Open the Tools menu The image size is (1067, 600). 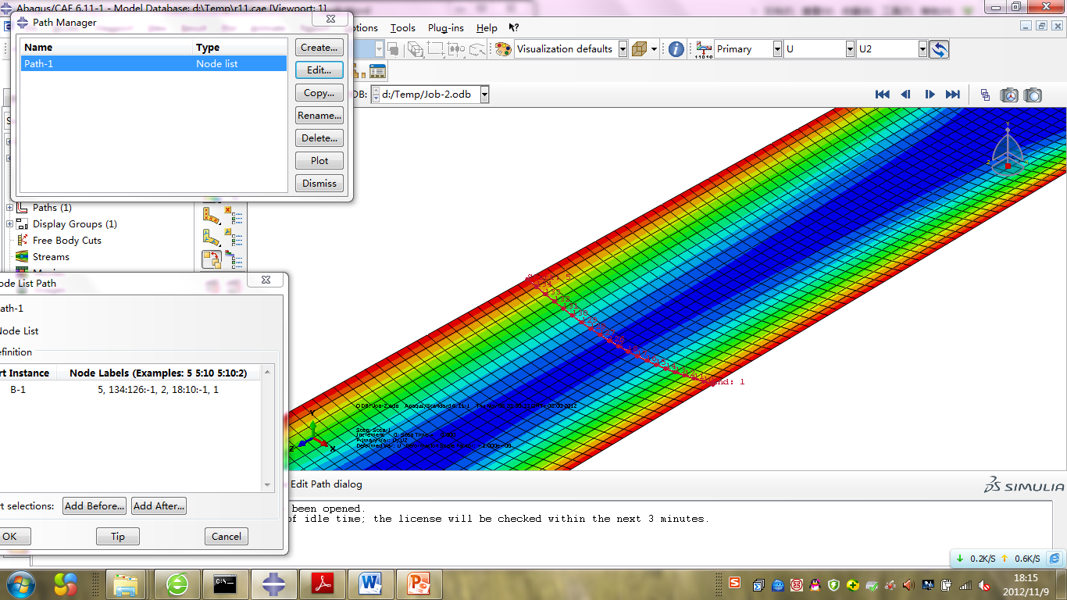click(403, 28)
